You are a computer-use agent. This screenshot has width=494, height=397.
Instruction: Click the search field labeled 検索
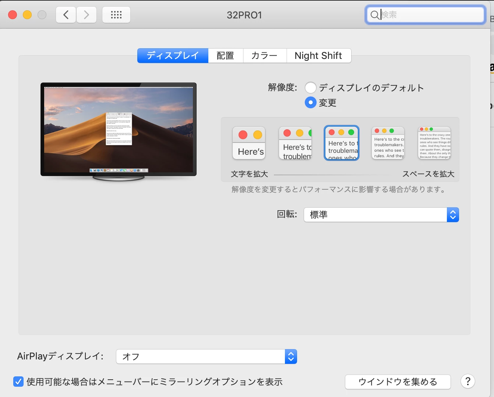[x=426, y=15]
